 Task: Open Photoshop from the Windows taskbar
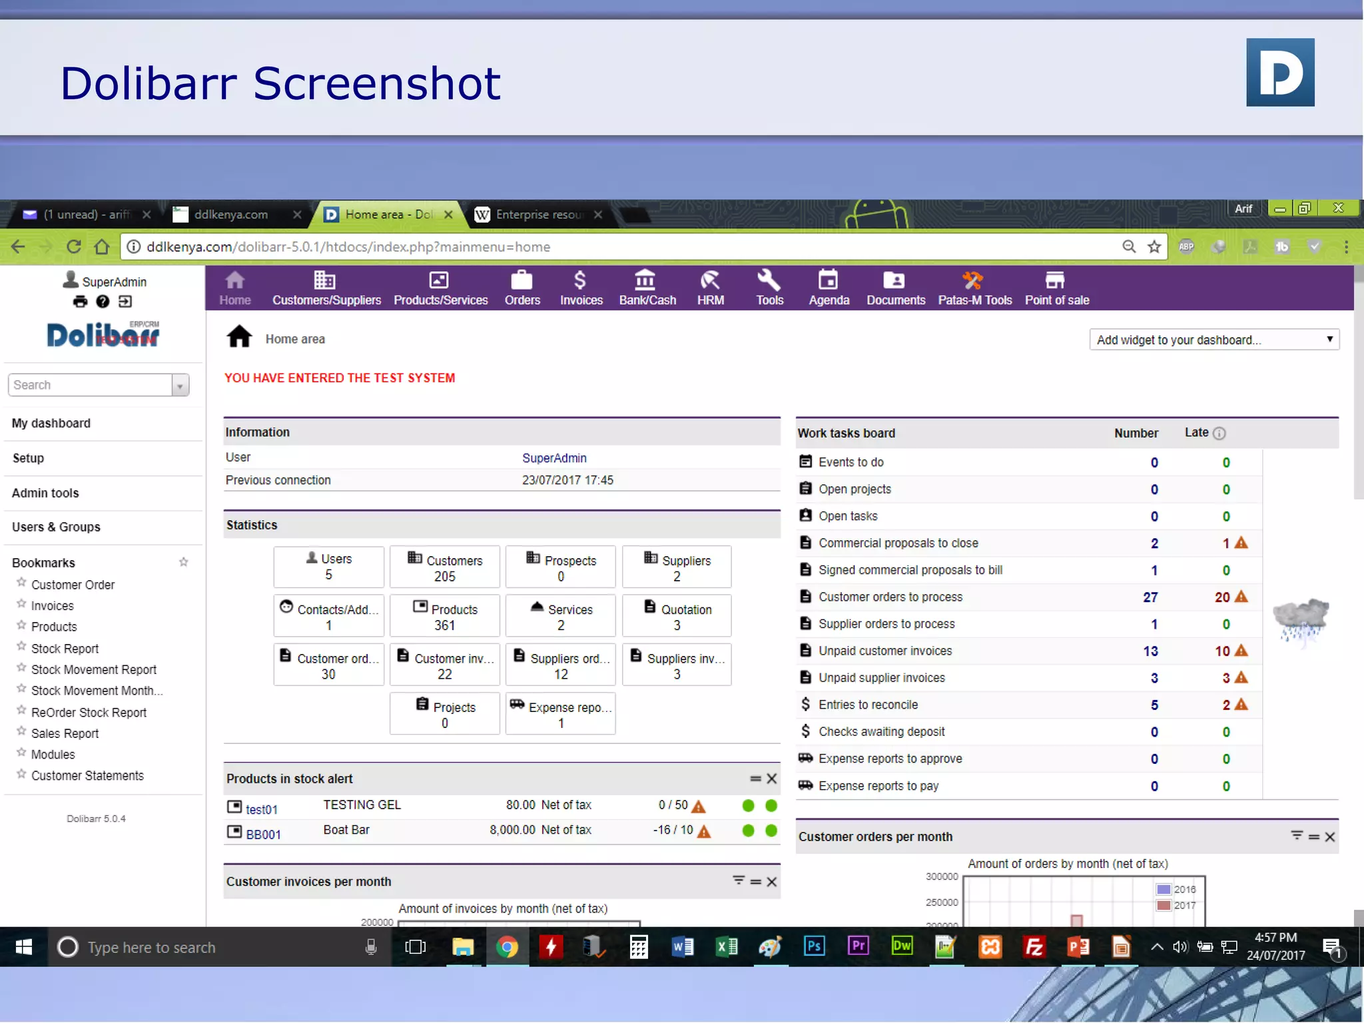coord(814,946)
